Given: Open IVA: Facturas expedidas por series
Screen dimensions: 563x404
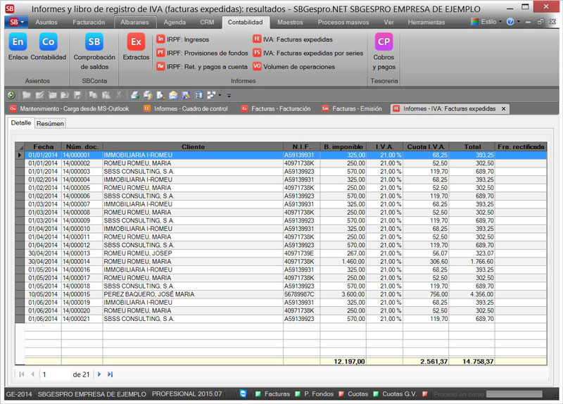Looking at the screenshot, I should 308,53.
